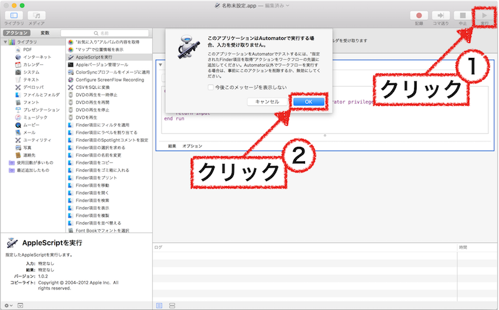This screenshot has width=499, height=310.
Task: Open the gear menu under the library
Action: (9, 306)
